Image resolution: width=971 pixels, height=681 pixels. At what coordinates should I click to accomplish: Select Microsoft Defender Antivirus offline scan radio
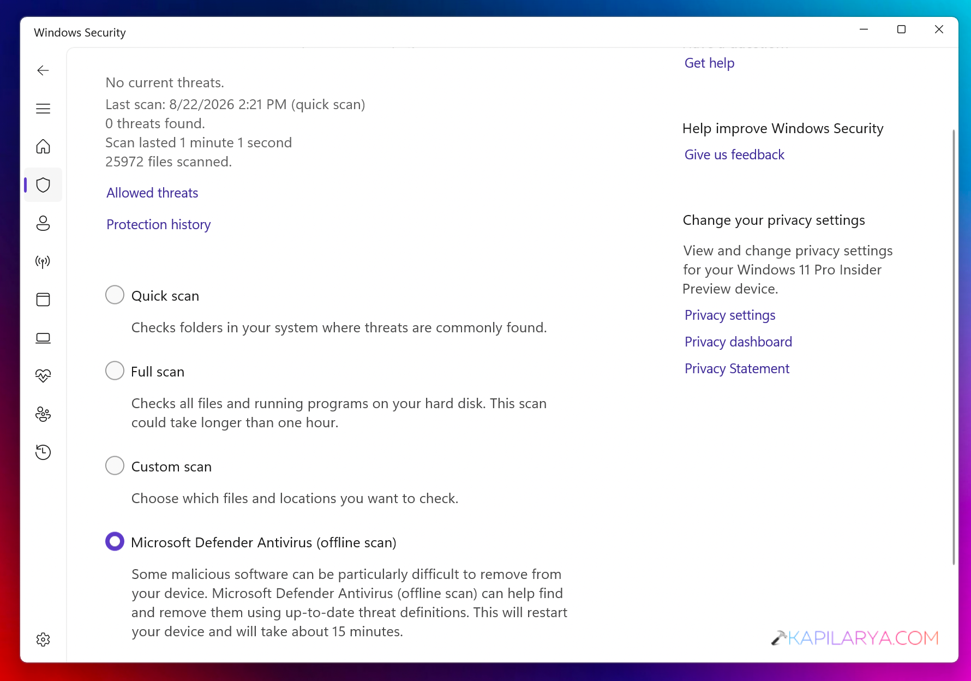pyautogui.click(x=115, y=541)
